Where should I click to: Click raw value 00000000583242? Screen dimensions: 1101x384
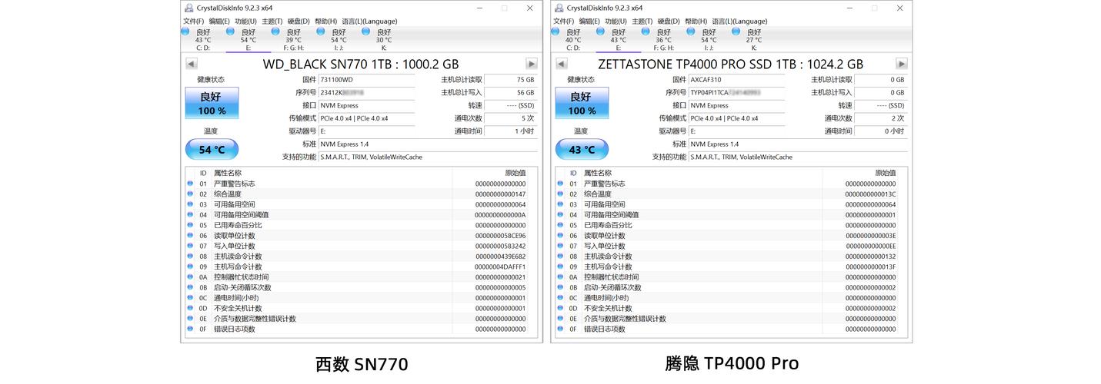(501, 246)
